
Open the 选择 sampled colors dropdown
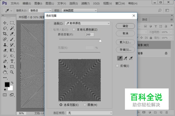pos(88,23)
